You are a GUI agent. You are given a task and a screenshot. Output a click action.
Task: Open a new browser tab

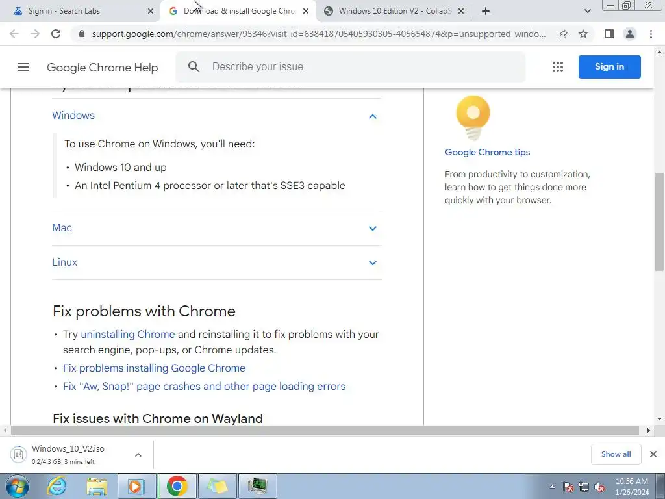[486, 11]
